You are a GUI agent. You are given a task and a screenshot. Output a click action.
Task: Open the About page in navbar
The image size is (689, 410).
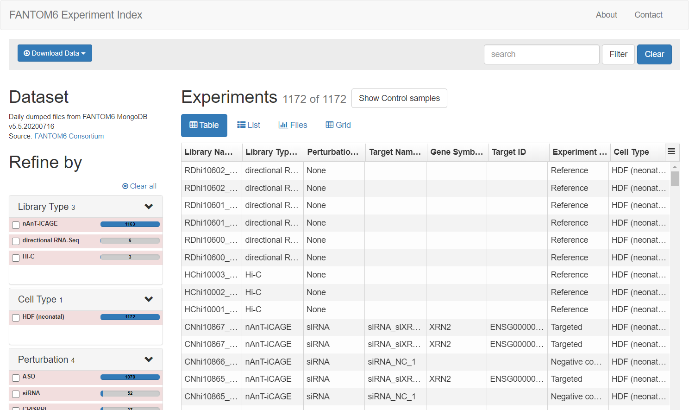[x=606, y=15]
